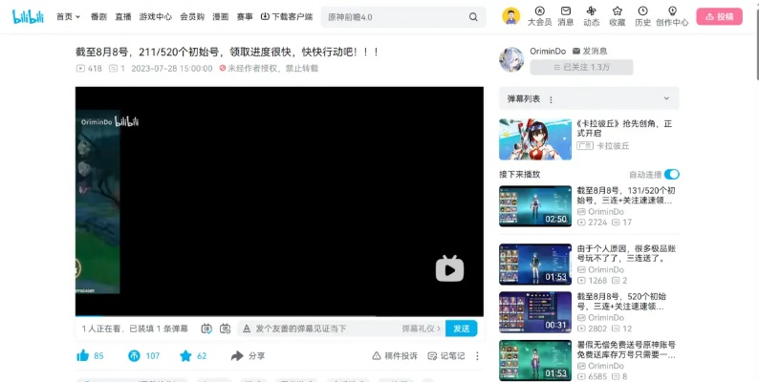Screen dimensions: 759x382
Task: Click the search magnifier icon
Action: tap(473, 17)
